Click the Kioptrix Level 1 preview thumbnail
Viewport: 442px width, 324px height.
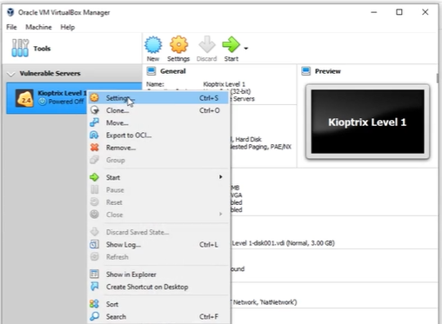pyautogui.click(x=367, y=122)
